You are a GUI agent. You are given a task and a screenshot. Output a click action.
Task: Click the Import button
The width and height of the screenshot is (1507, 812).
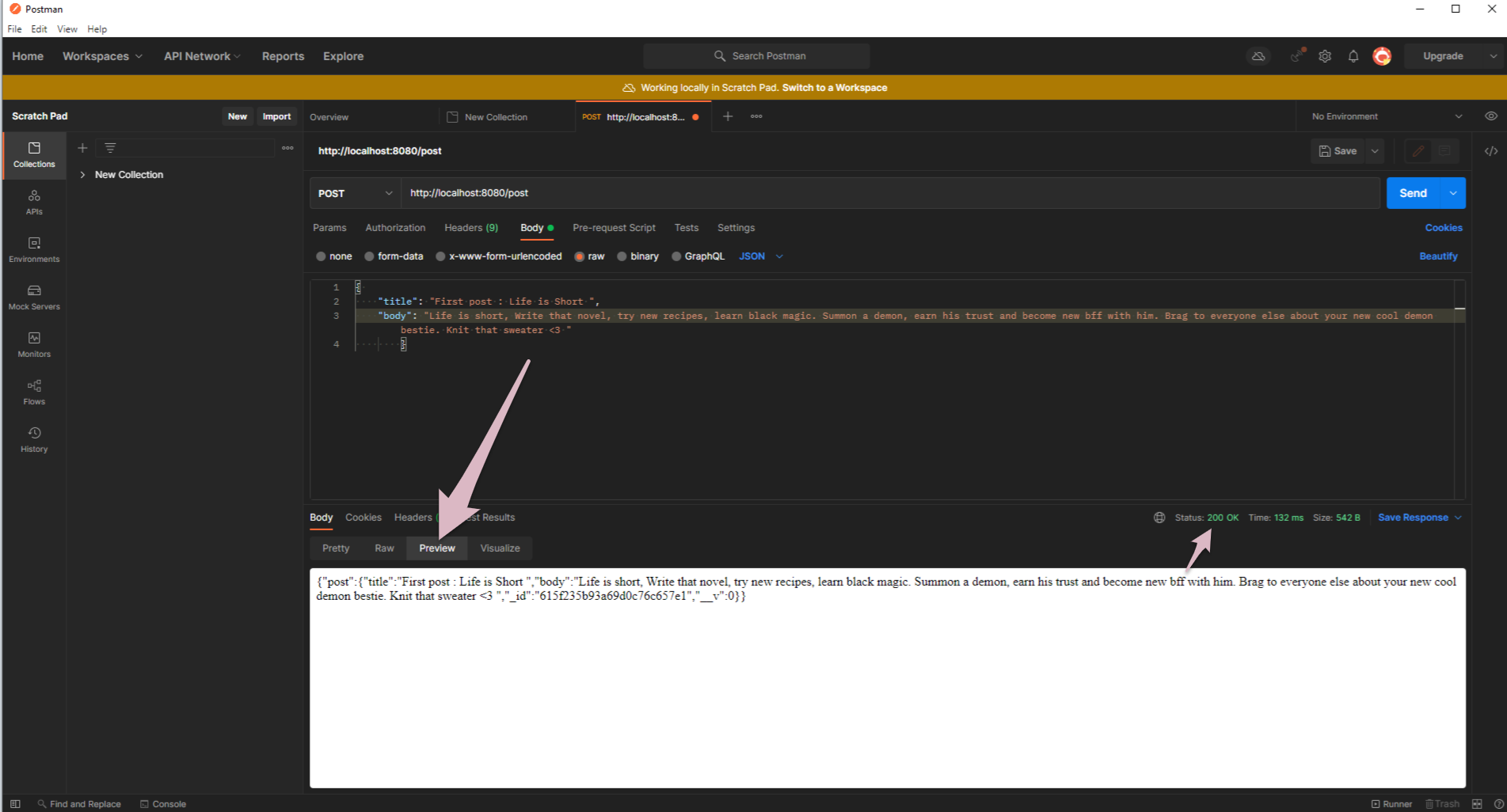coord(276,116)
